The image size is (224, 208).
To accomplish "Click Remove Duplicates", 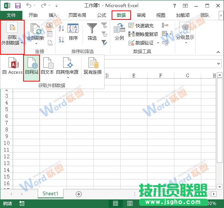I will (x=143, y=34).
